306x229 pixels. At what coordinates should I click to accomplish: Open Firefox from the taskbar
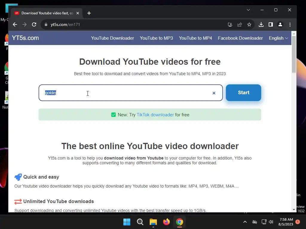click(166, 222)
